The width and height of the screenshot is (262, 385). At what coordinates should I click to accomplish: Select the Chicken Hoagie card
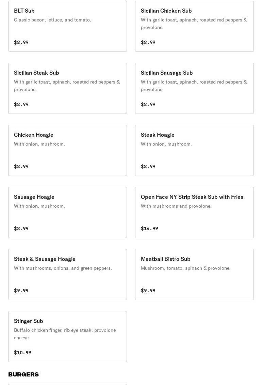click(x=67, y=150)
